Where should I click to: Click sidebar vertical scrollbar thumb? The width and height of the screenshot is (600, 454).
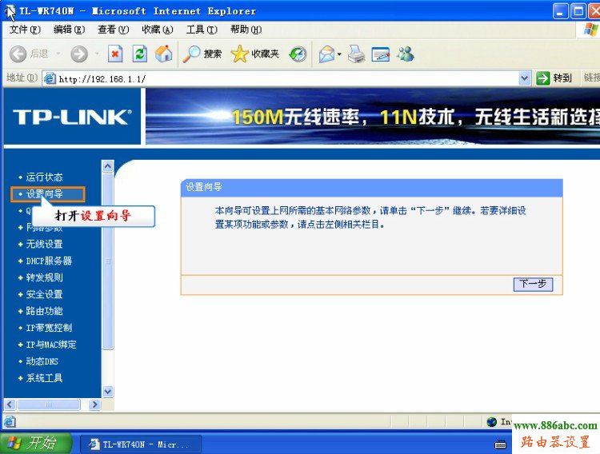click(108, 261)
